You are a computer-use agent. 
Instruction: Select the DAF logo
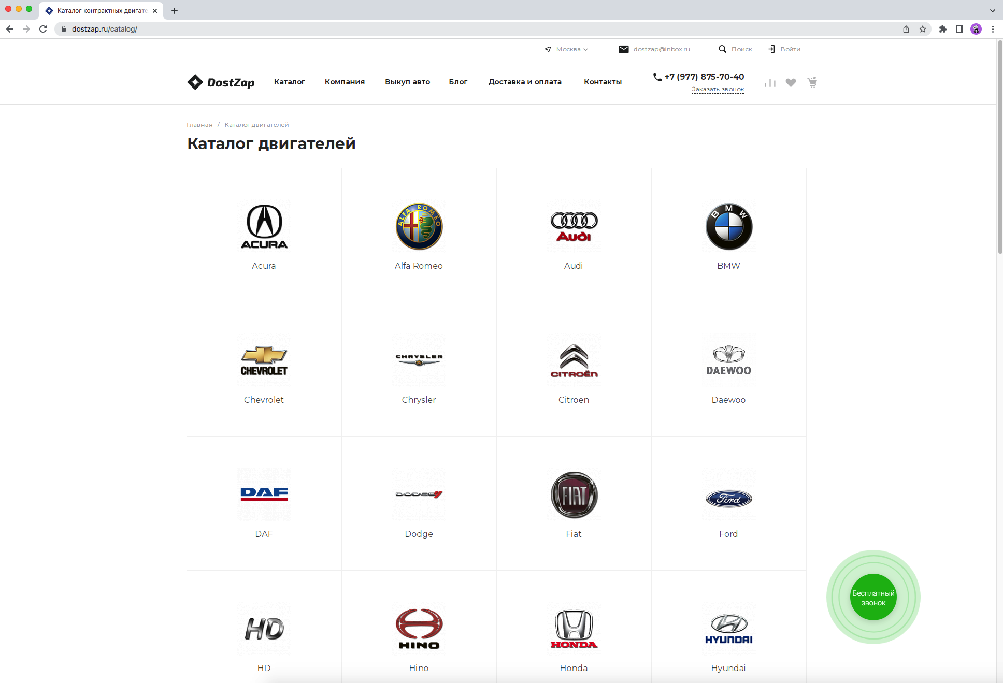(x=264, y=495)
